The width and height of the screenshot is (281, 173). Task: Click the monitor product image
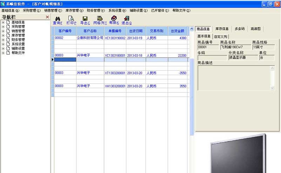[238, 153]
